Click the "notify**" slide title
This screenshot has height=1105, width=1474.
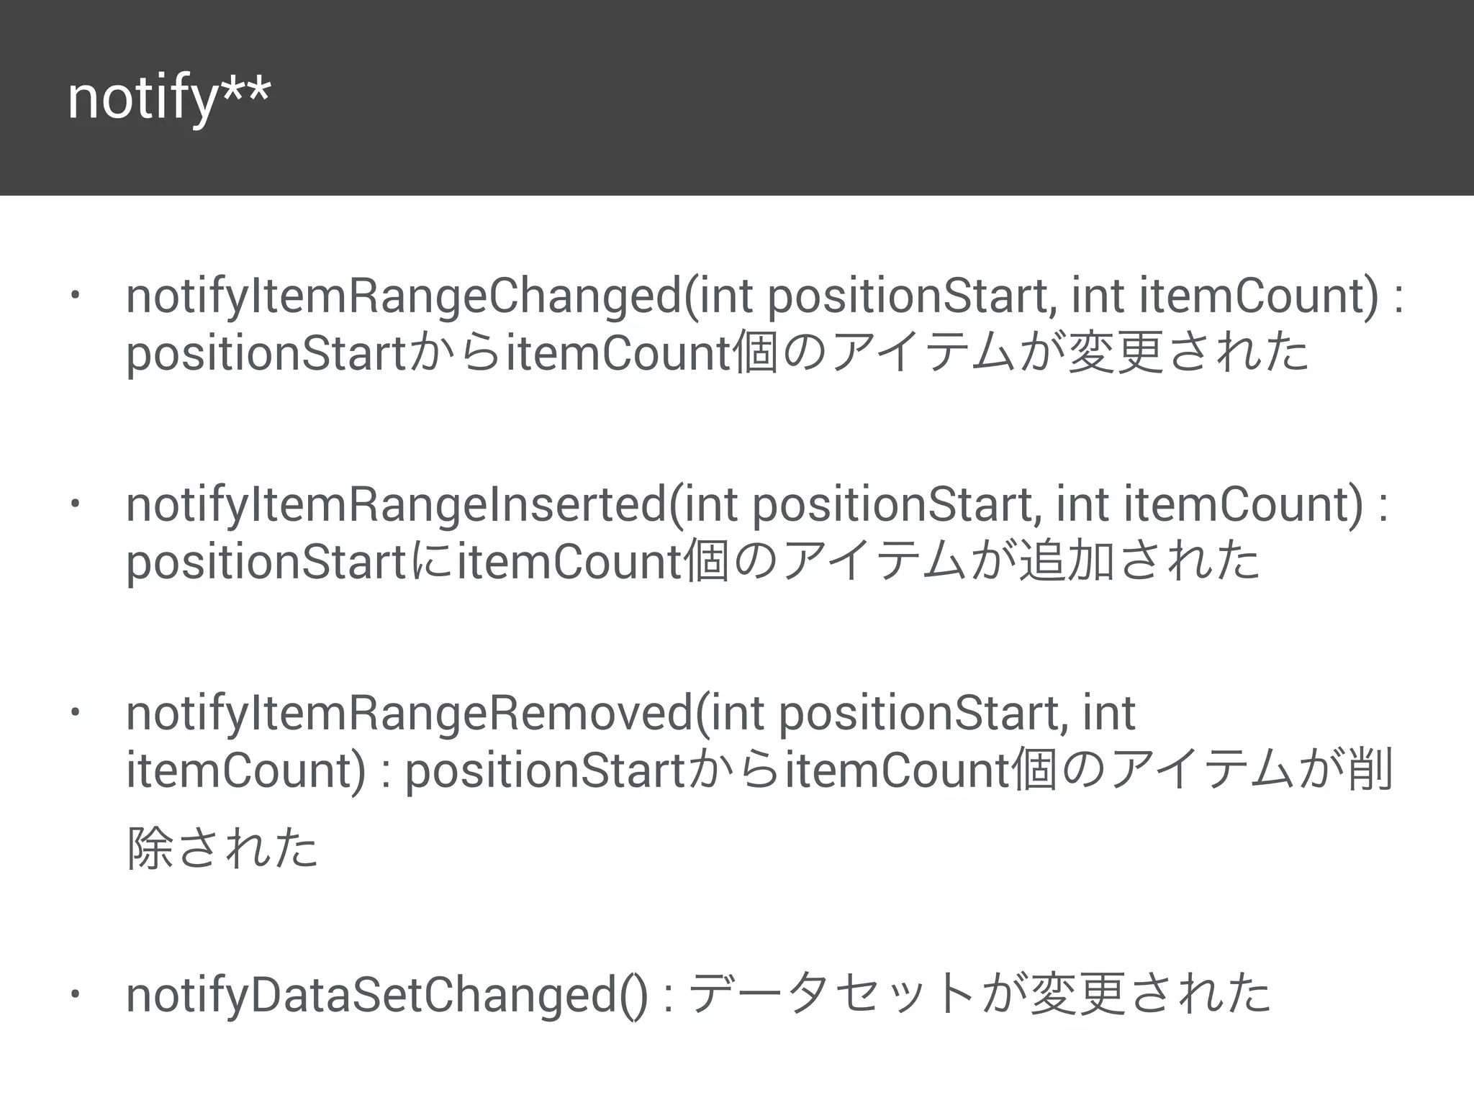pos(169,99)
